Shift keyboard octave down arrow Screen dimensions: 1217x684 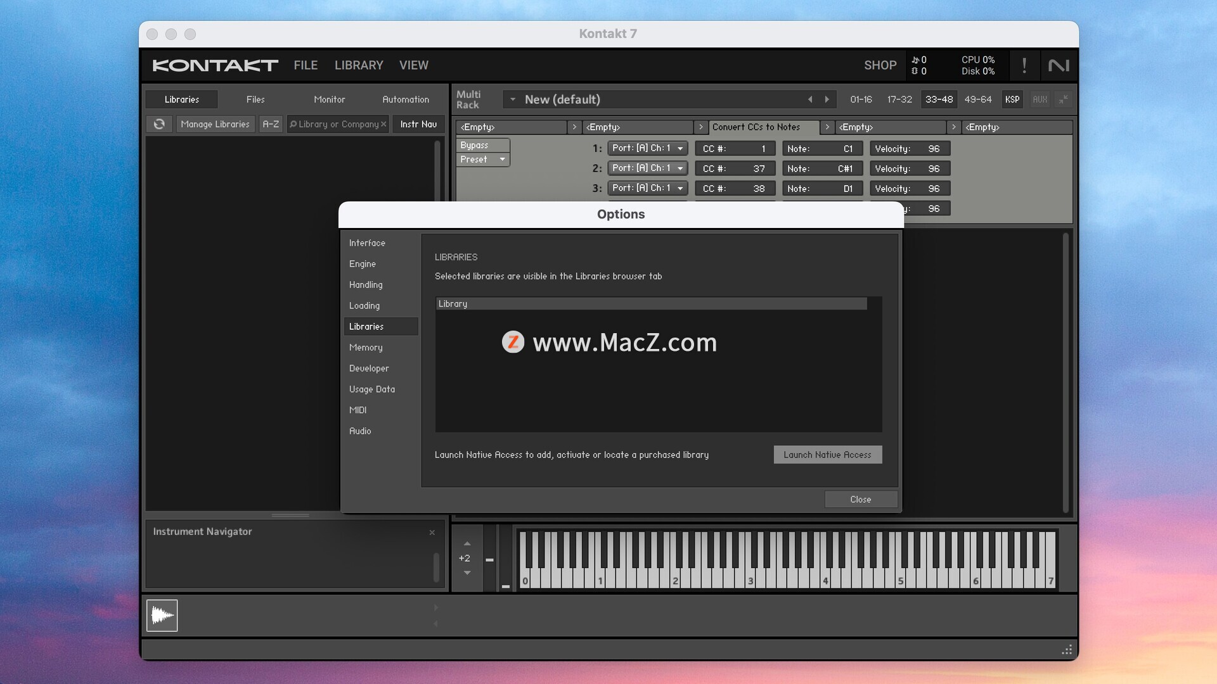pos(467,573)
